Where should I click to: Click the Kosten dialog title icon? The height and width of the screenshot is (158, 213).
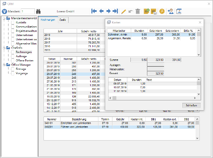tap(109, 22)
